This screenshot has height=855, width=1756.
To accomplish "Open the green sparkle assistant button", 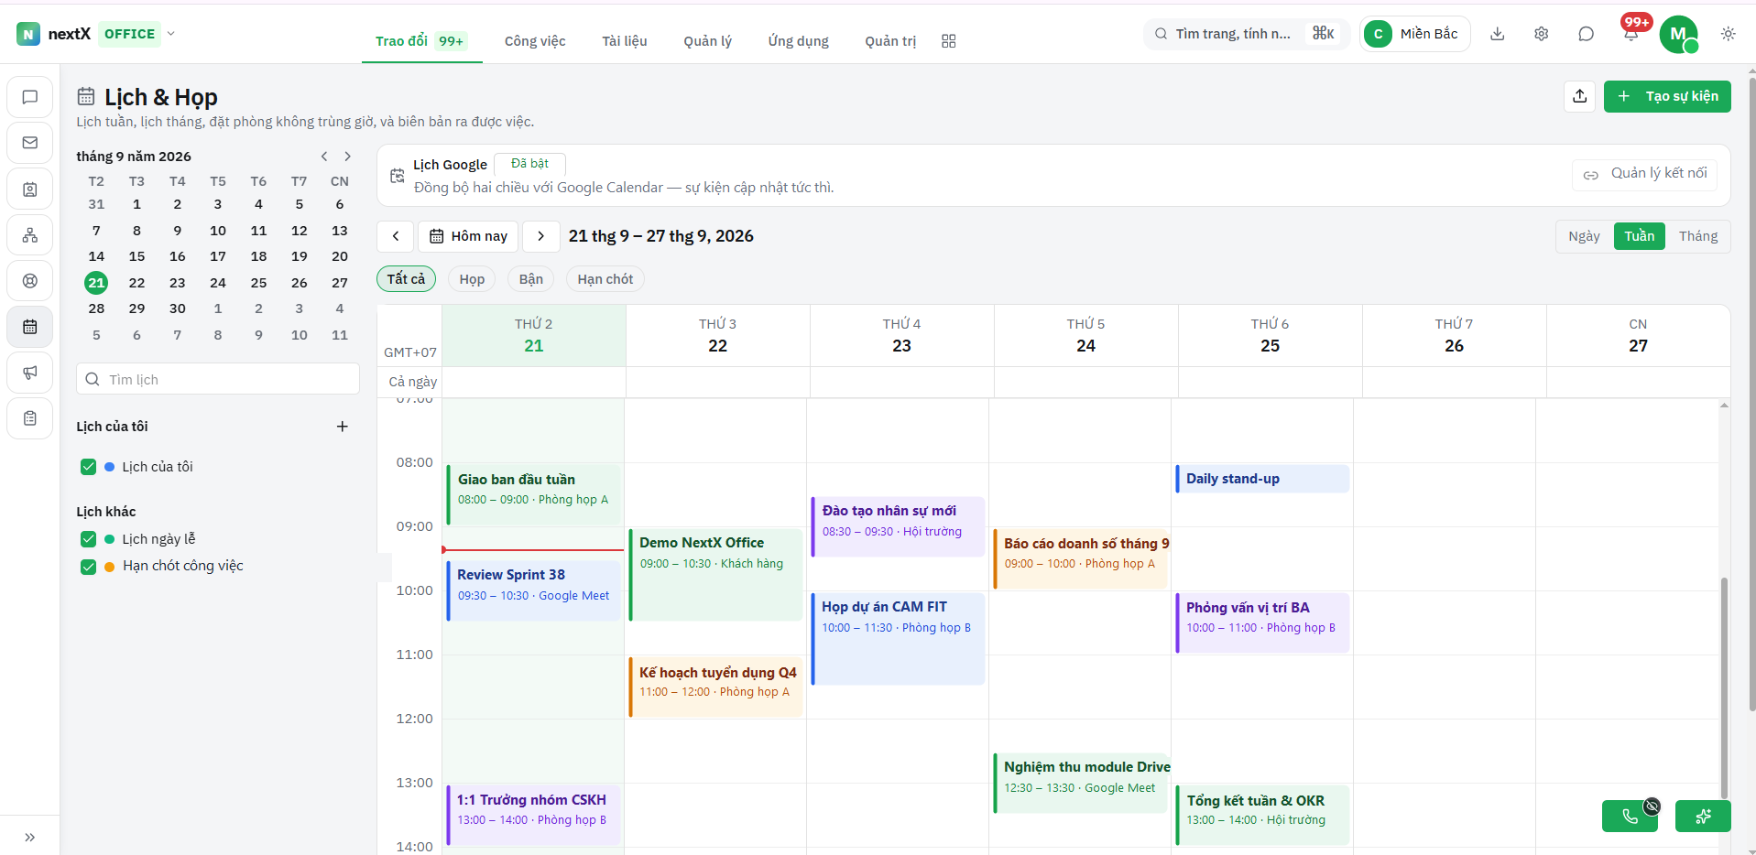I will coord(1703,816).
